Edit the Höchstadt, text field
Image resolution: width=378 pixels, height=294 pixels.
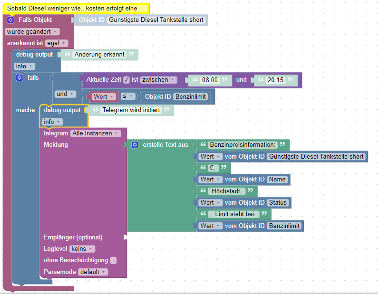pos(226,191)
